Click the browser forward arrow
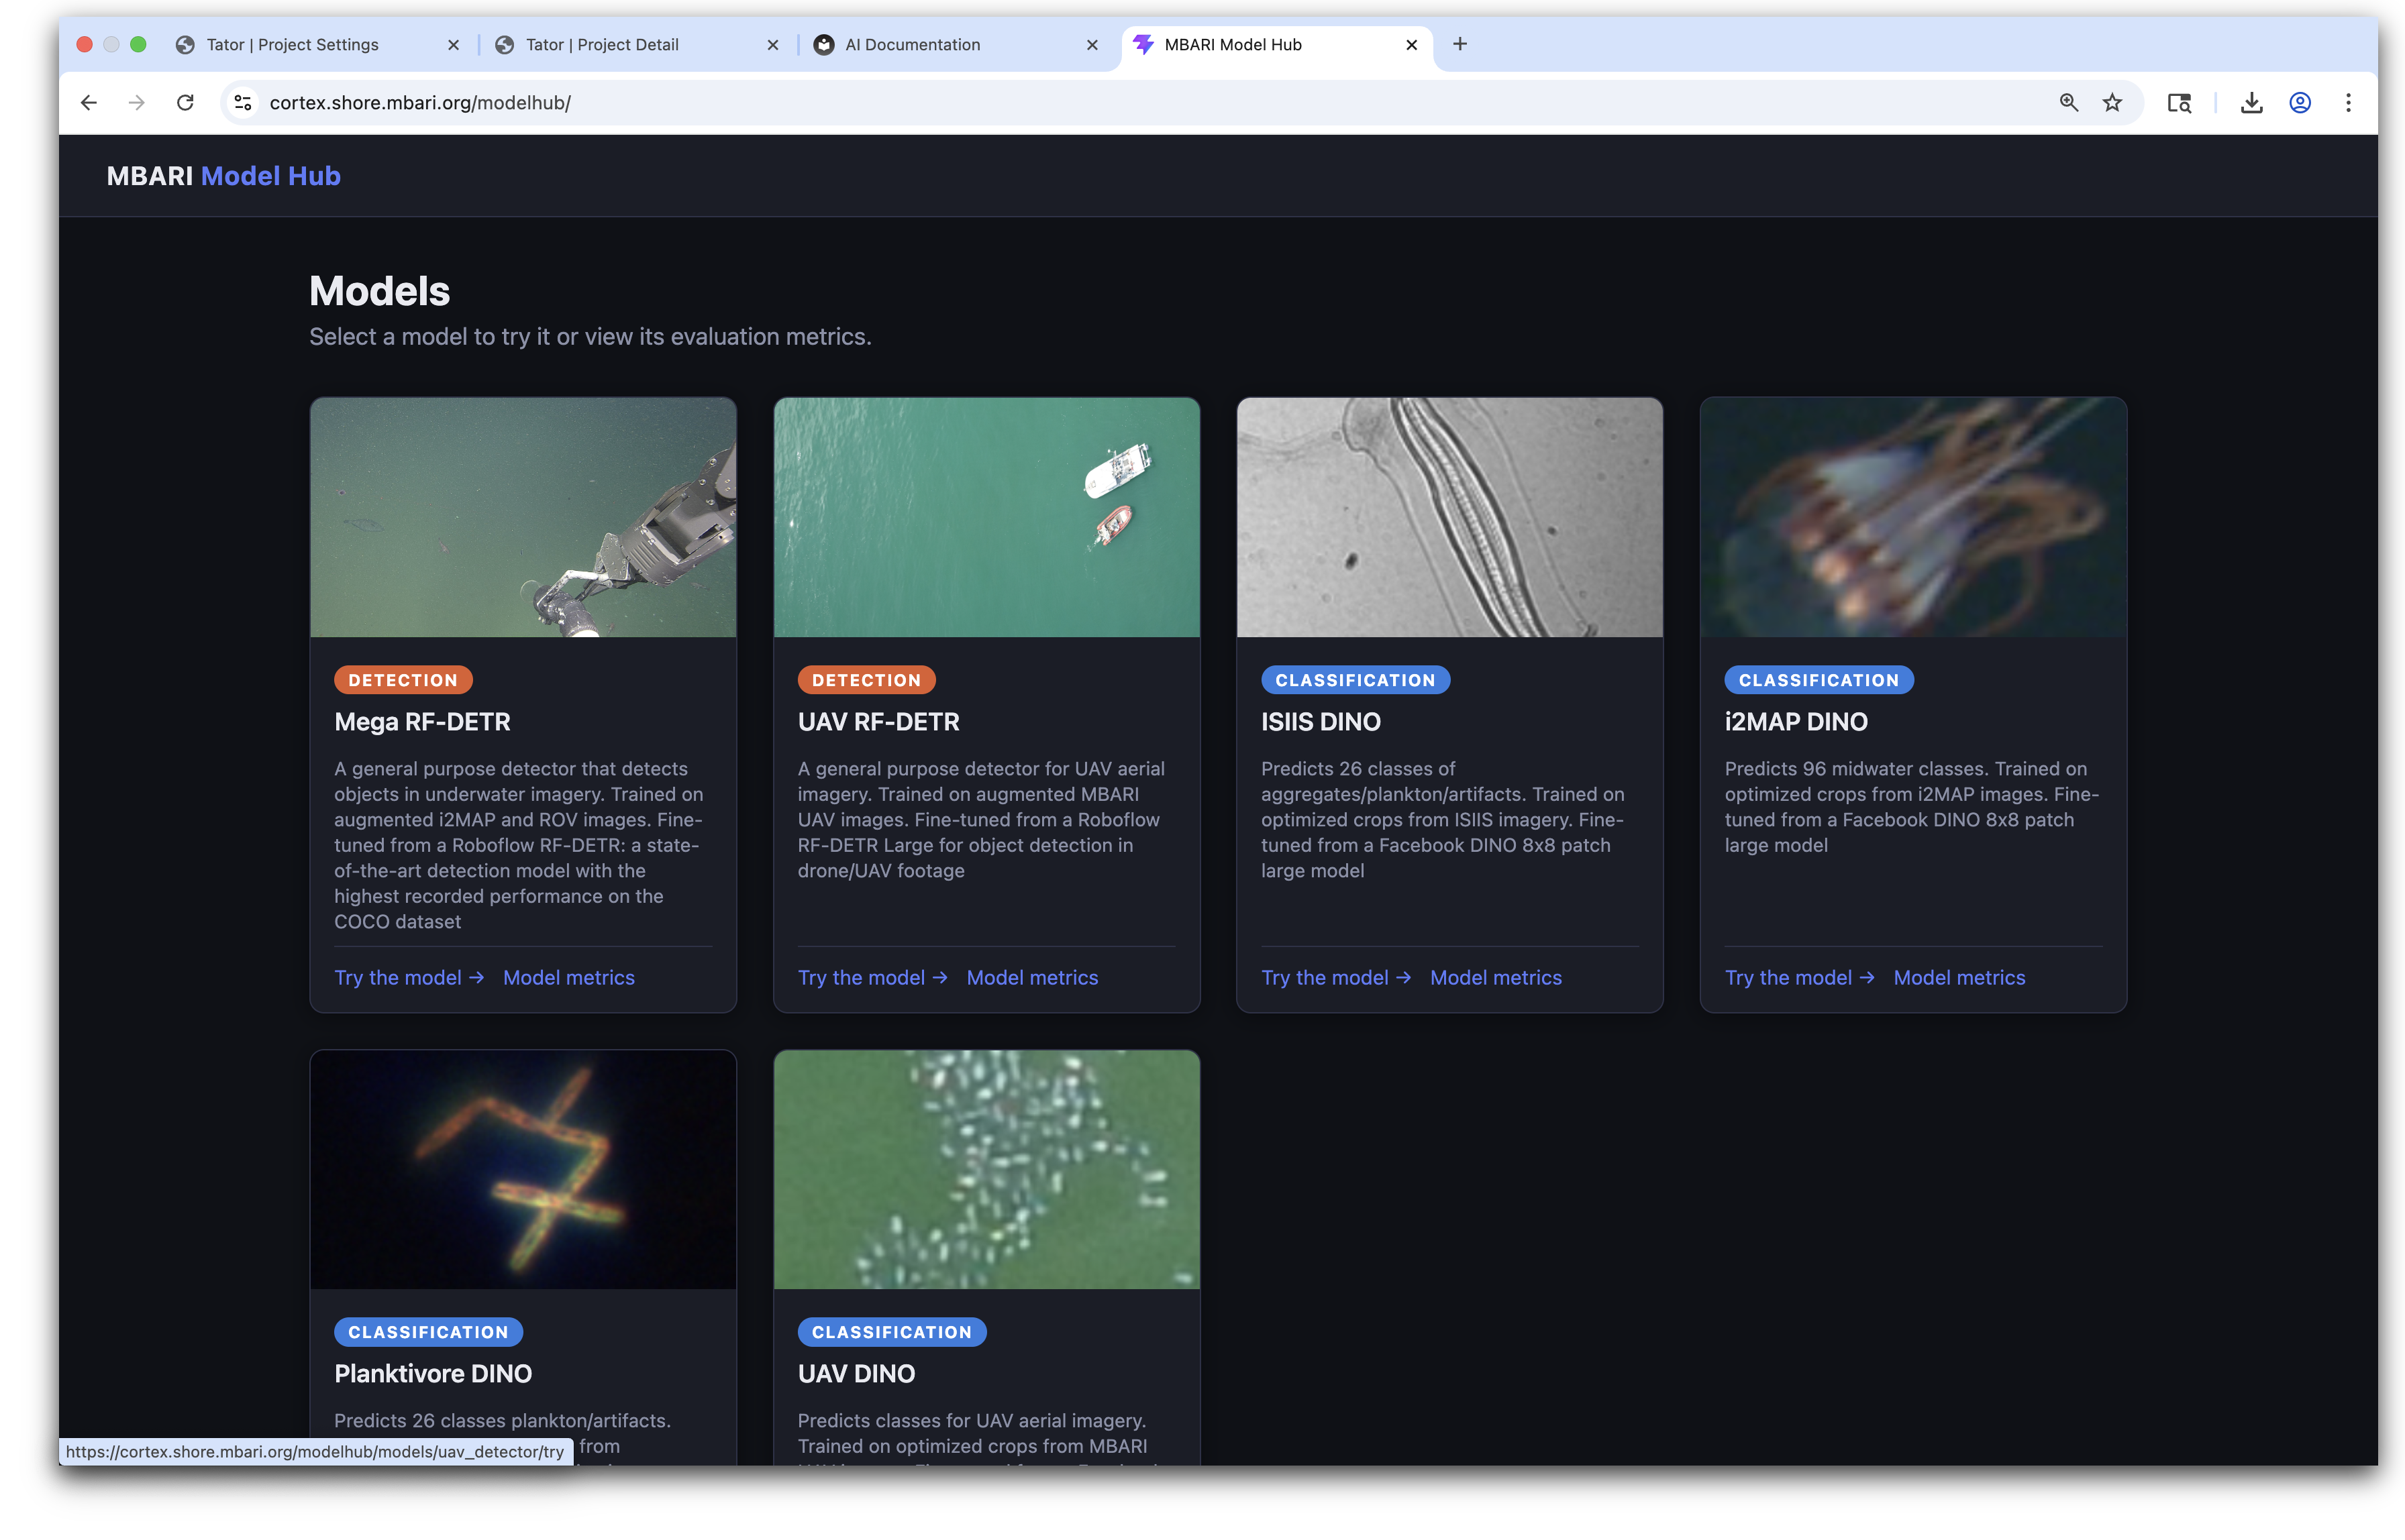This screenshot has height=1540, width=2405. click(137, 103)
